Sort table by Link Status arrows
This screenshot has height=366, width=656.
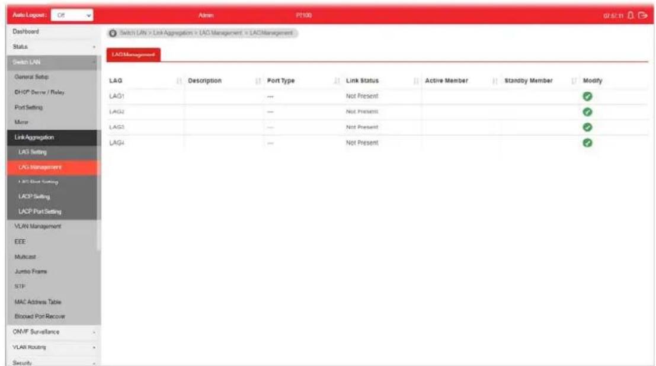pyautogui.click(x=416, y=81)
